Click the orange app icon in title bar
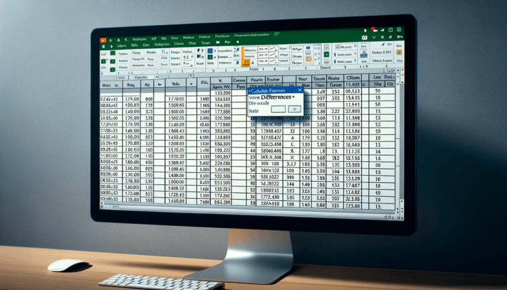507x290 pixels. click(103, 40)
